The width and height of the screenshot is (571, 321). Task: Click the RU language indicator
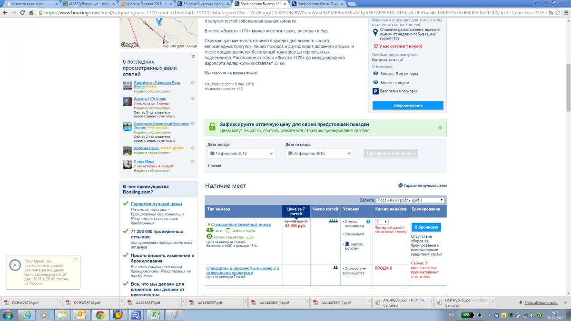click(452, 315)
